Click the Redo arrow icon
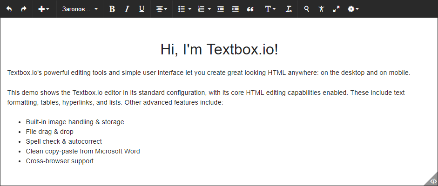438x186 pixels. (24, 9)
